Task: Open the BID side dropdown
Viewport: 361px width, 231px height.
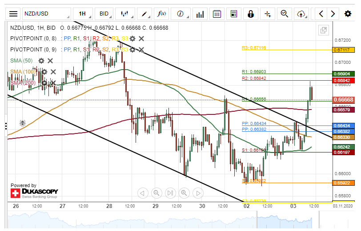Action: [104, 14]
